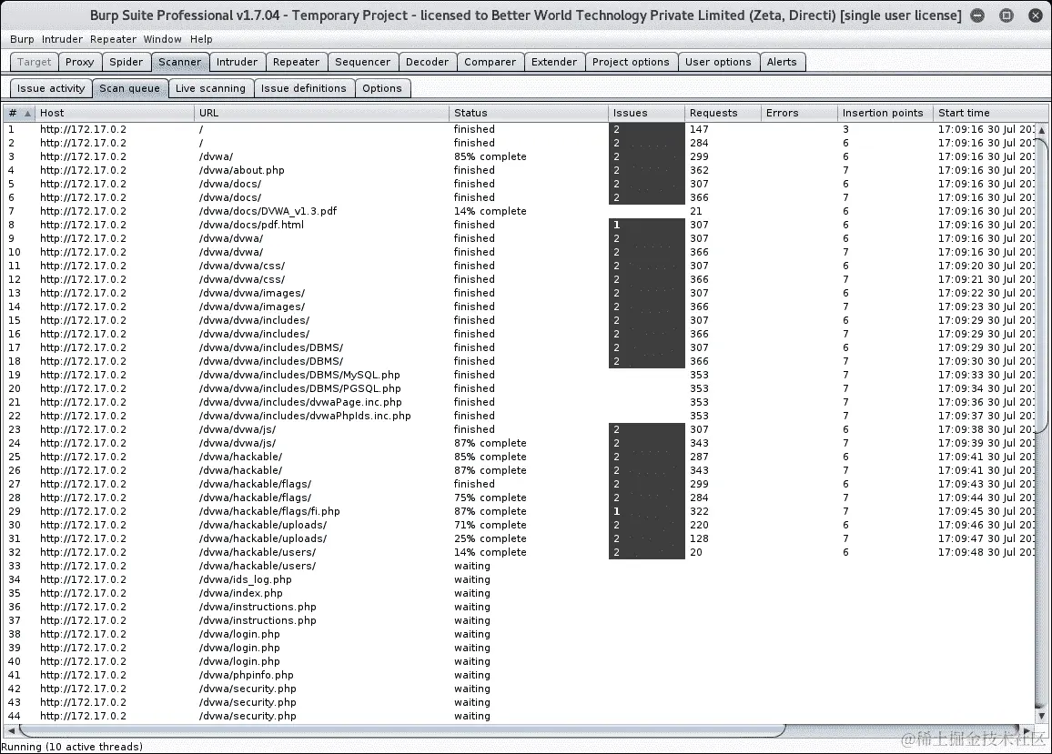The height and width of the screenshot is (754, 1052).
Task: Switch to the Comparer tab
Action: click(x=491, y=62)
